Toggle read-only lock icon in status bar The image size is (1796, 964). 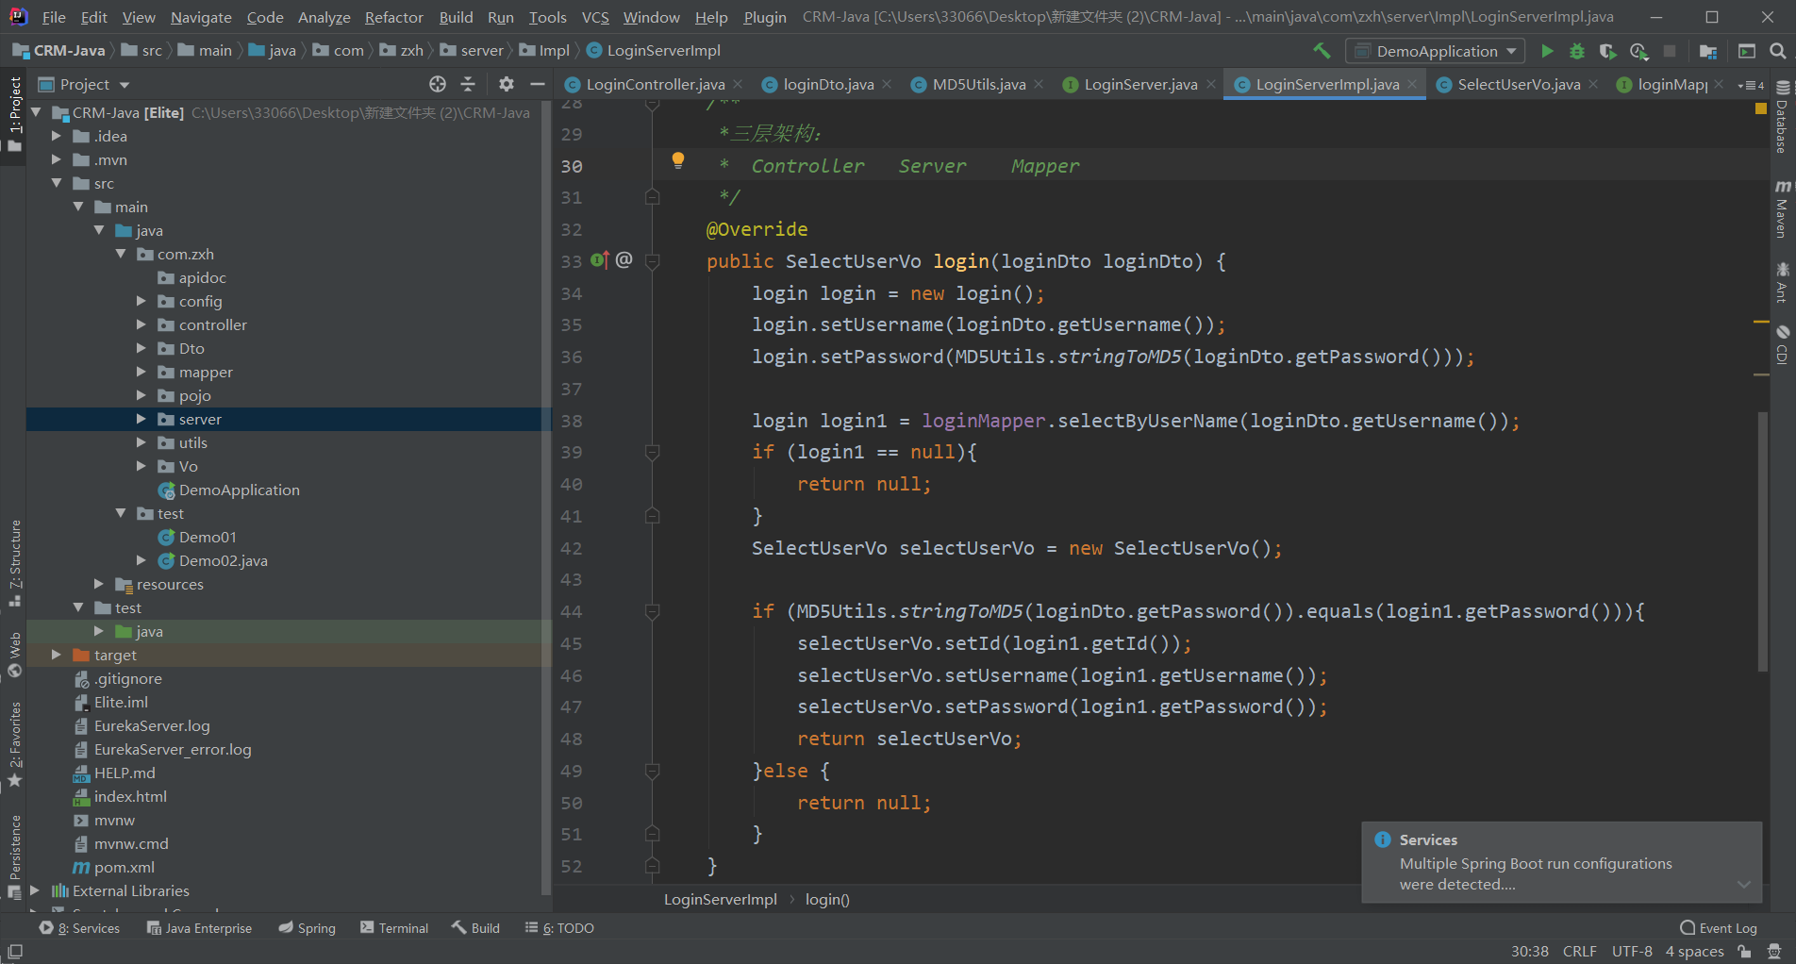point(1745,952)
